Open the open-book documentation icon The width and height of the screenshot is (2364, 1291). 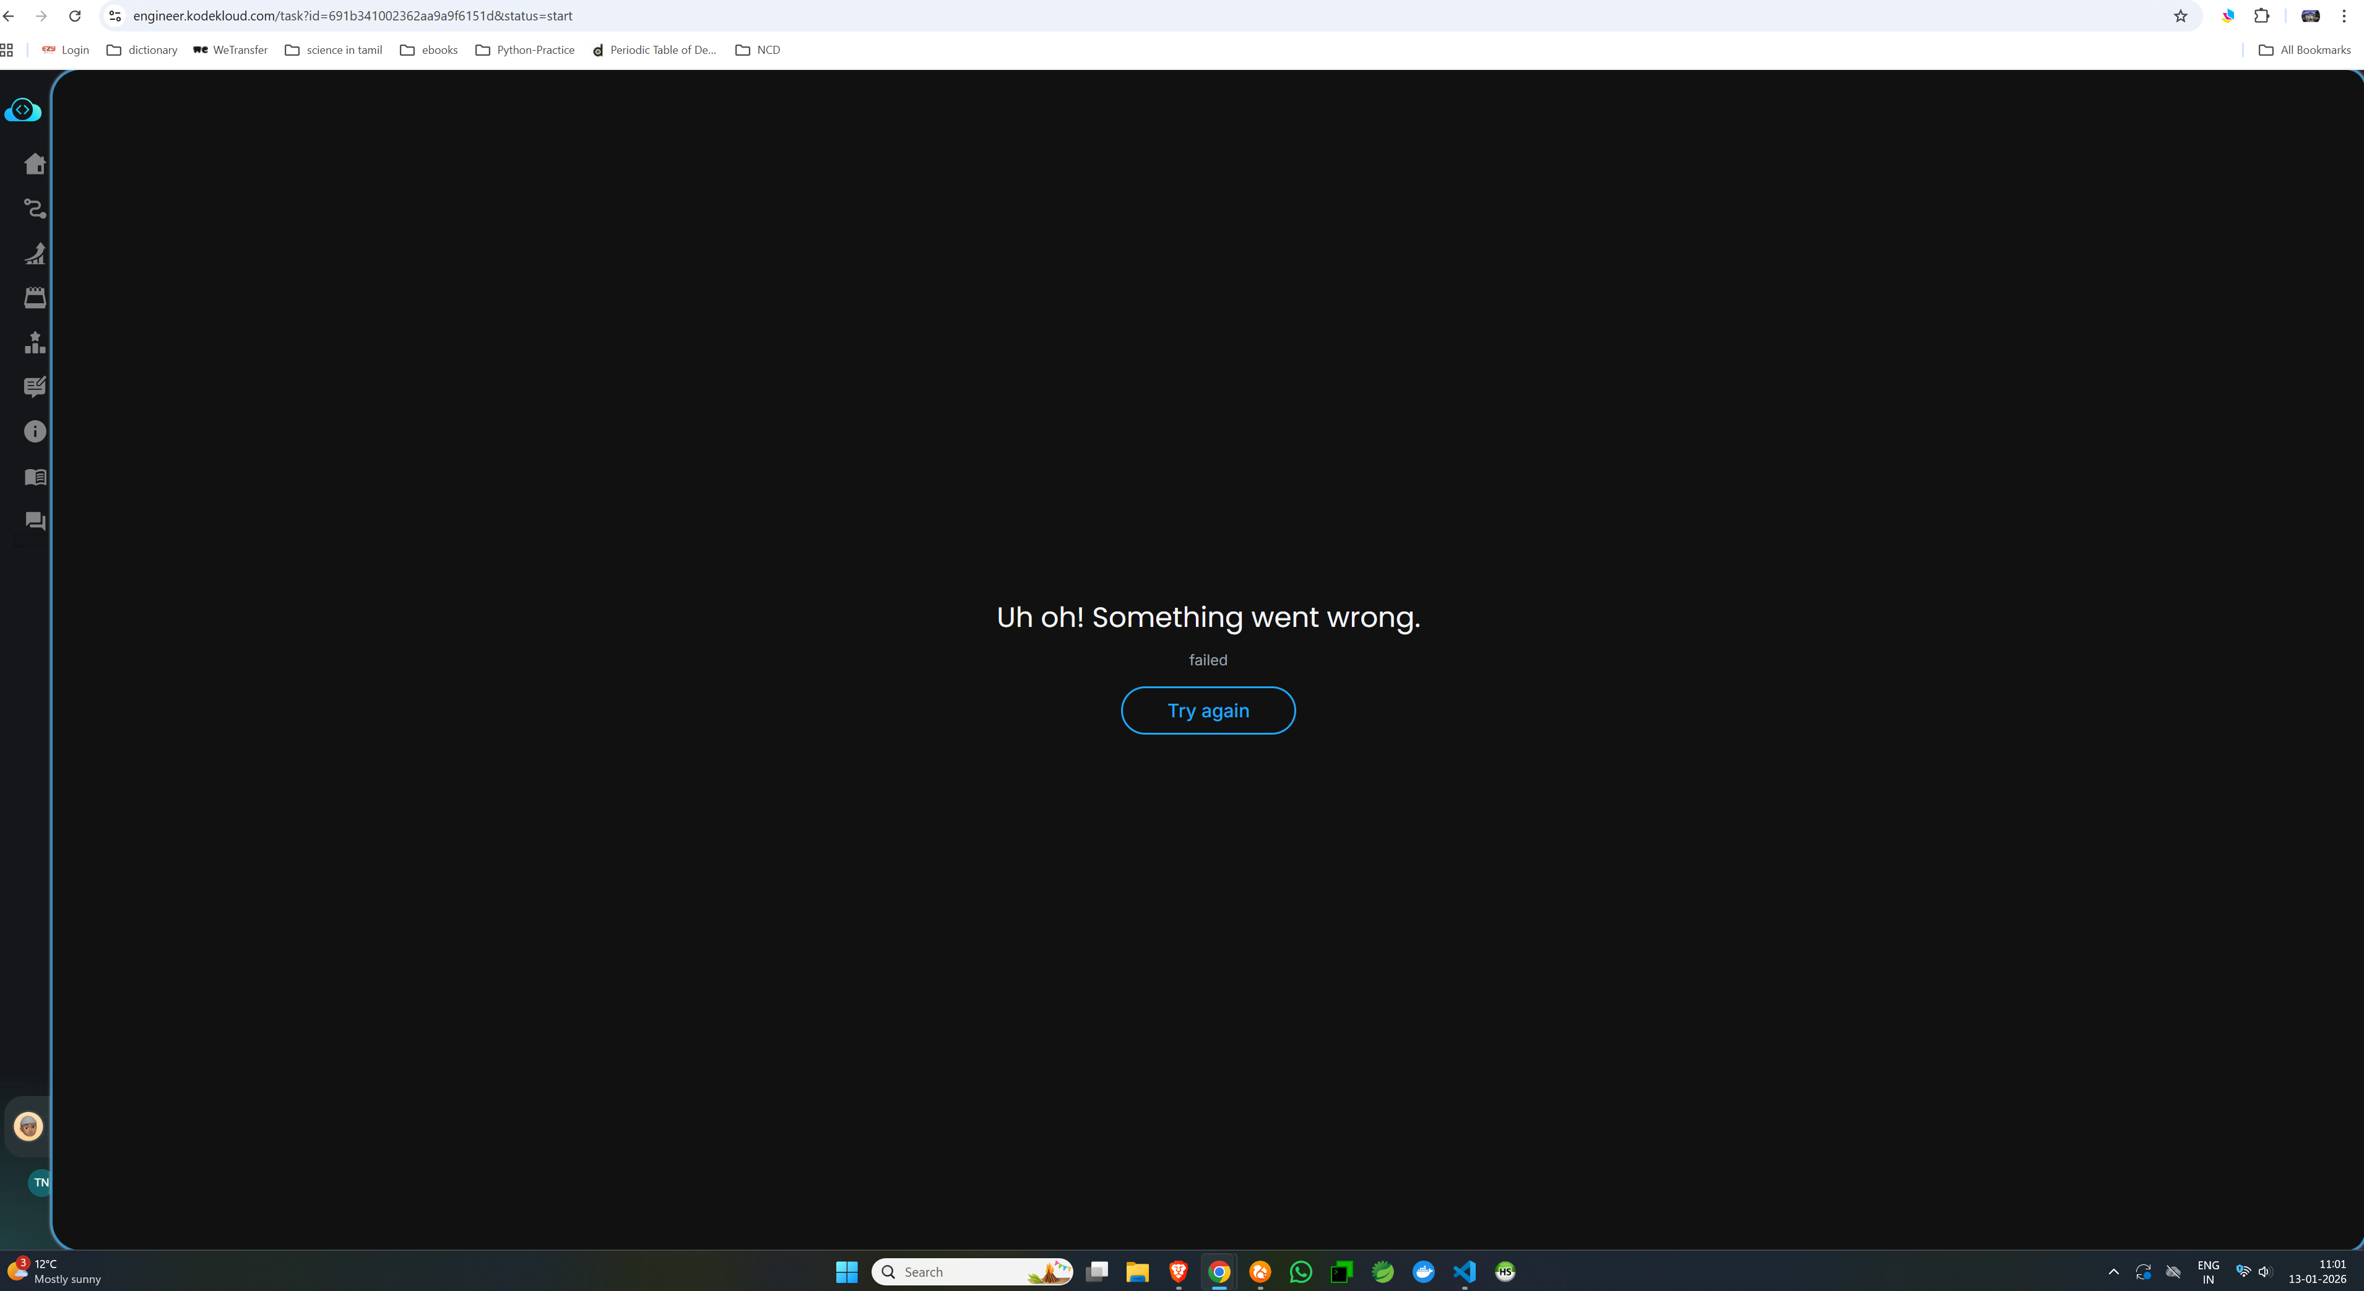(35, 476)
